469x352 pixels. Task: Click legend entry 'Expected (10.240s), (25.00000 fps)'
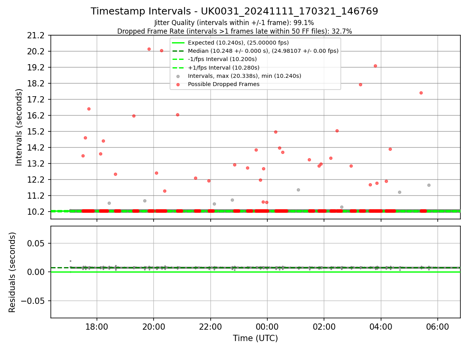(x=238, y=43)
